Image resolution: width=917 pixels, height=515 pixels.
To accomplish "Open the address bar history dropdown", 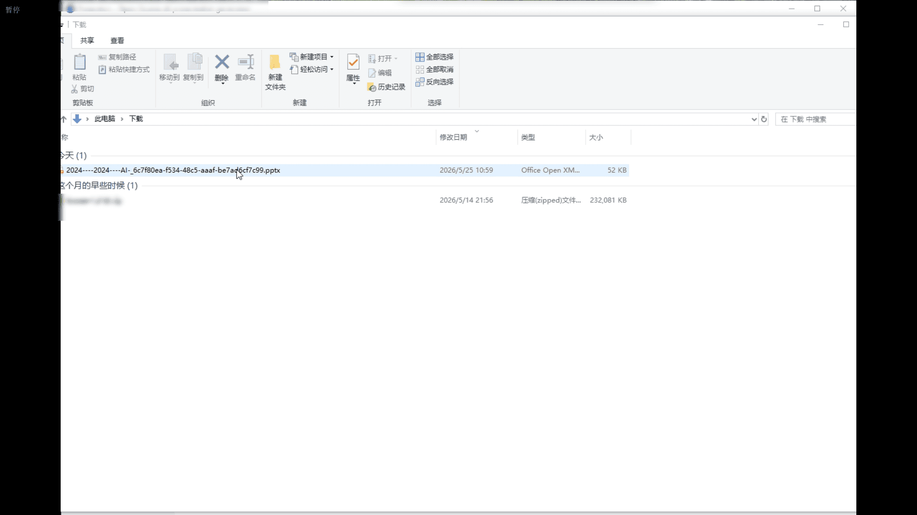I will [754, 119].
